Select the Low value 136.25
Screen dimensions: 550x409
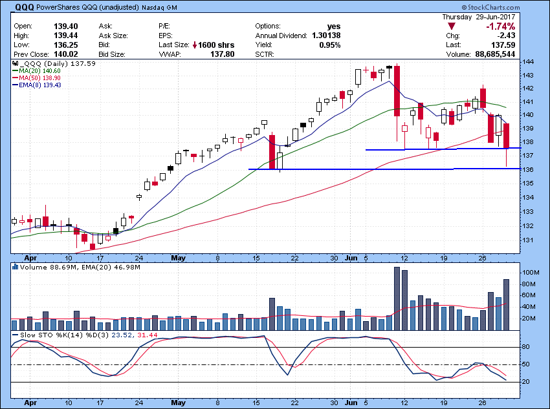(65, 45)
